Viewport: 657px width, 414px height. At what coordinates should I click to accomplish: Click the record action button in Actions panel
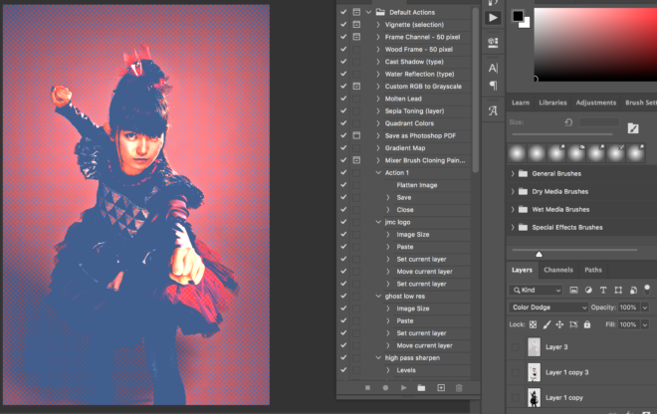(x=384, y=387)
